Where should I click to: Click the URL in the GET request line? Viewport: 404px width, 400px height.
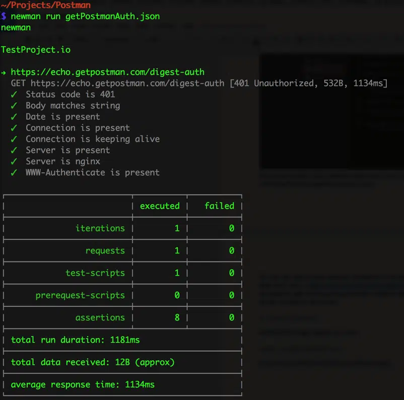pyautogui.click(x=127, y=83)
